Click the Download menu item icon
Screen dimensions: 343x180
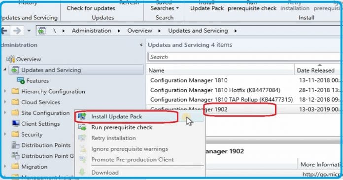click(x=82, y=172)
